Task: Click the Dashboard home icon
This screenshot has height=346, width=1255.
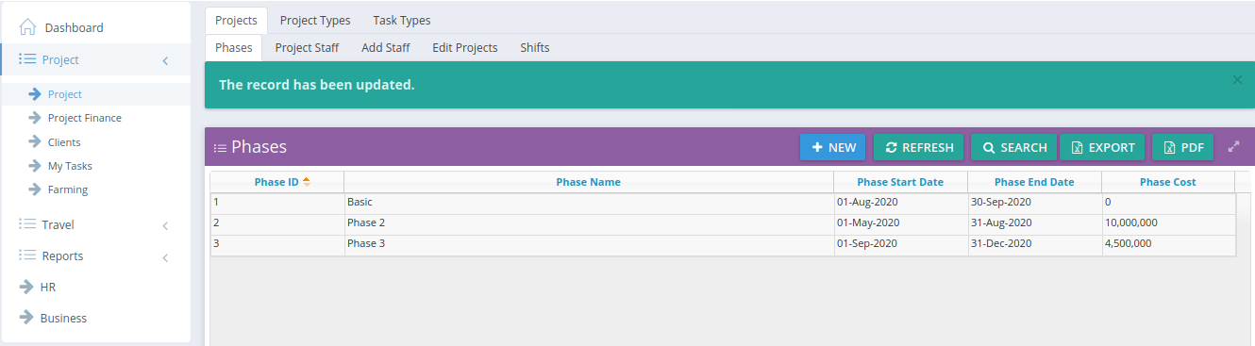Action: (x=27, y=27)
